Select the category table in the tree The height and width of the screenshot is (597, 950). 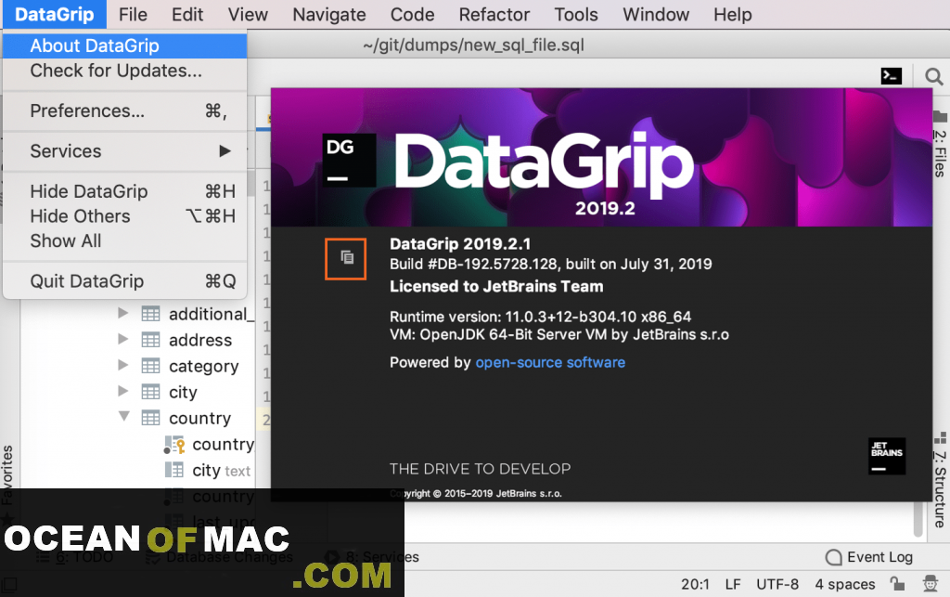click(x=203, y=367)
